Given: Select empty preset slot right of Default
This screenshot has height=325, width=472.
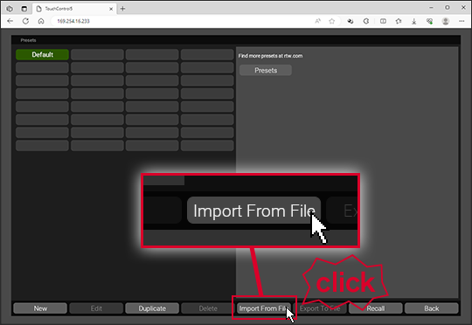Looking at the screenshot, I should pyautogui.click(x=97, y=54).
